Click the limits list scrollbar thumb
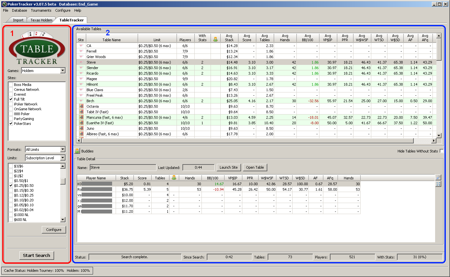450x277 pixels. click(63, 181)
